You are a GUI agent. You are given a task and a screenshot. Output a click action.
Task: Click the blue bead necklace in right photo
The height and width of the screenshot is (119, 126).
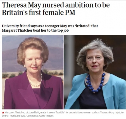(96, 83)
